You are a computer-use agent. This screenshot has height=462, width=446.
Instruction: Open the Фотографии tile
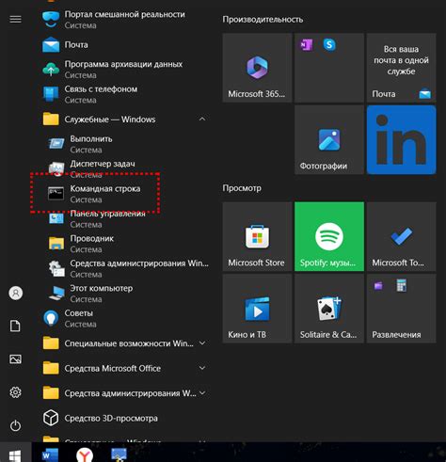pyautogui.click(x=329, y=139)
